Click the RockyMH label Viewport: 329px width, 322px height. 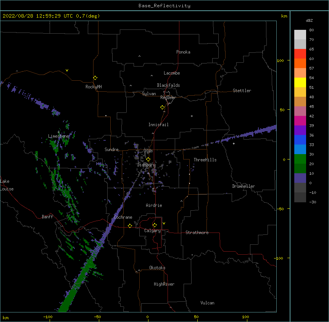[x=94, y=87]
